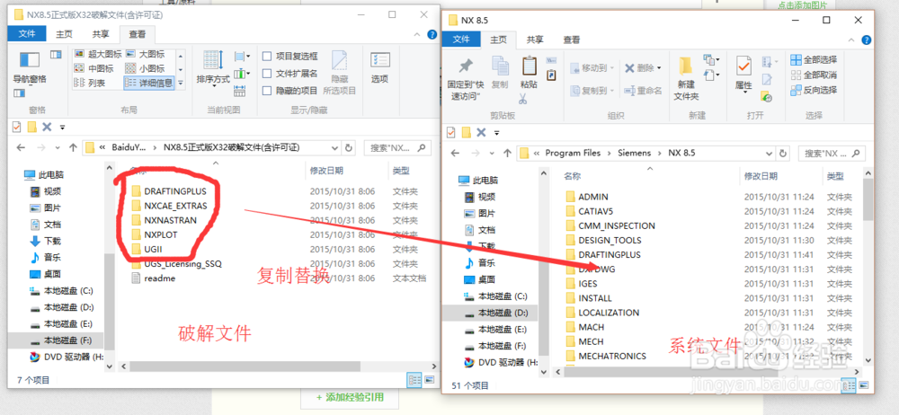Choose 中图标 layout in the left window

coord(94,69)
